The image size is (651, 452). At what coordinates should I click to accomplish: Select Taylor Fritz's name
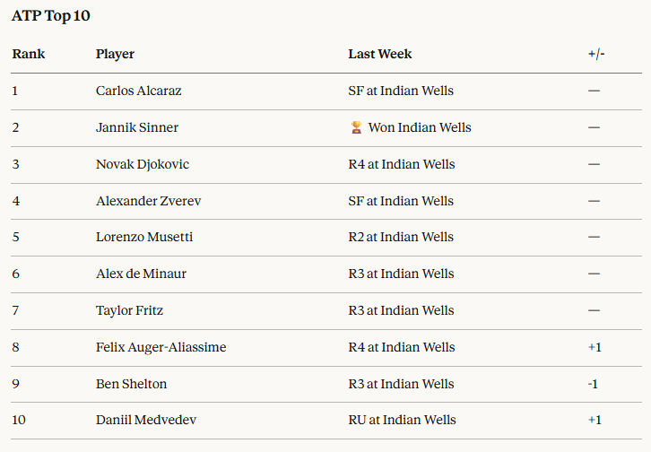[129, 310]
